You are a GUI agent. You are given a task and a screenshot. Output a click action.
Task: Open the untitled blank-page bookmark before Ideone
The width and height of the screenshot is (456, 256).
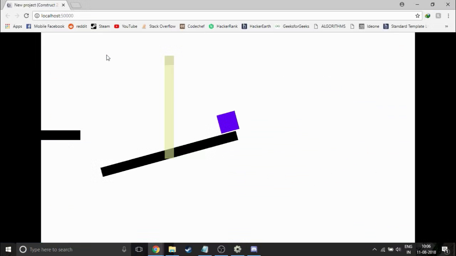[352, 26]
